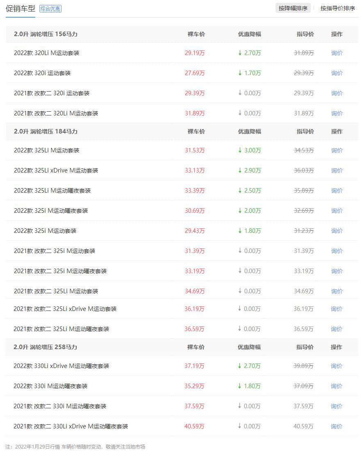
Task: Click 询价 for 2021款 改款二 320i 运动套装
Action: [337, 93]
